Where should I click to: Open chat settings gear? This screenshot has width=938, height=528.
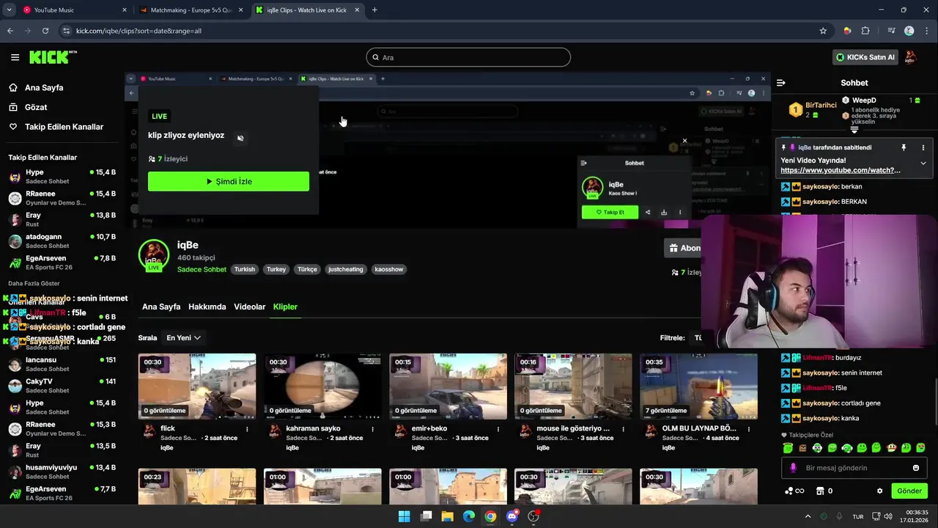coord(879,491)
